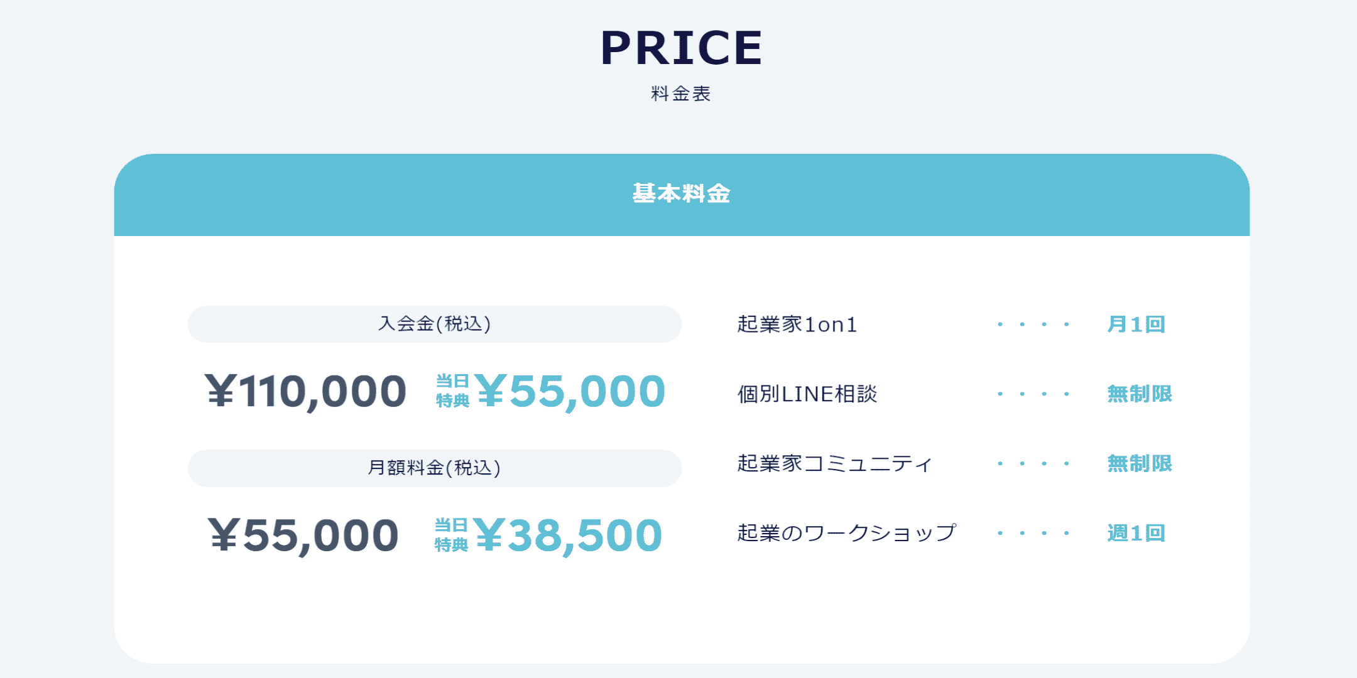Screen dimensions: 1357x678
Task: Click the discounted ¥55,000 enrollment price
Action: (x=570, y=392)
